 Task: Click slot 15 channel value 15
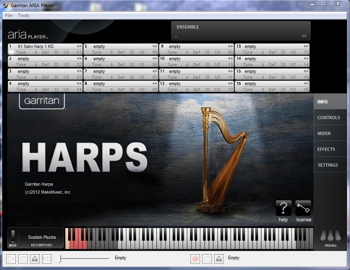tap(306, 77)
